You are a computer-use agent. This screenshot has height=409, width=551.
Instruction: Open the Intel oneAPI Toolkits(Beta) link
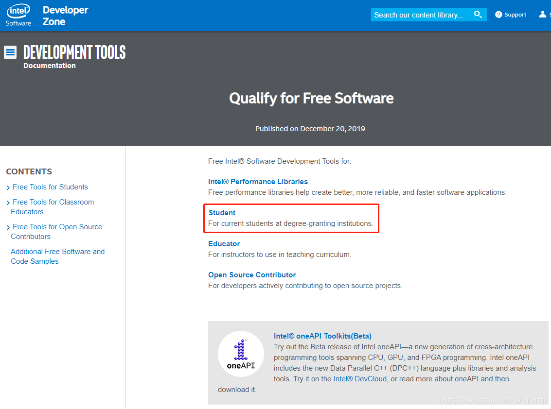(x=322, y=336)
